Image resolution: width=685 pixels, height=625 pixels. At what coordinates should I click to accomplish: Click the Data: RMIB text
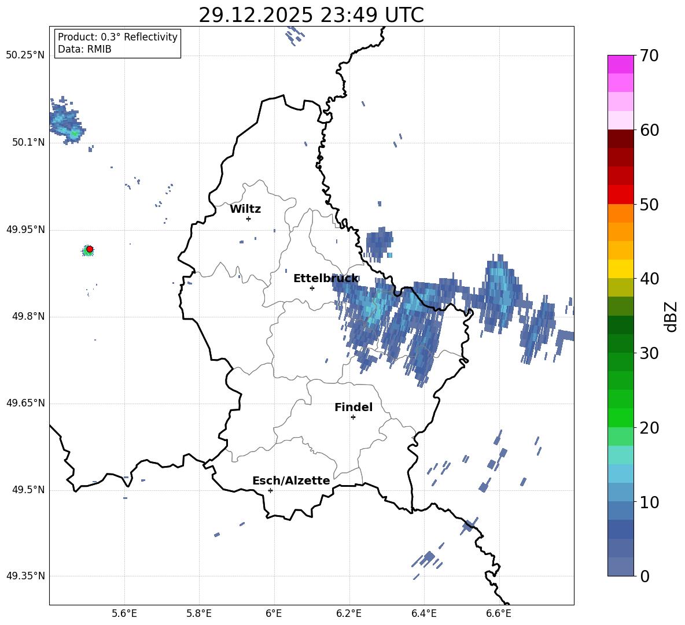tap(84, 49)
